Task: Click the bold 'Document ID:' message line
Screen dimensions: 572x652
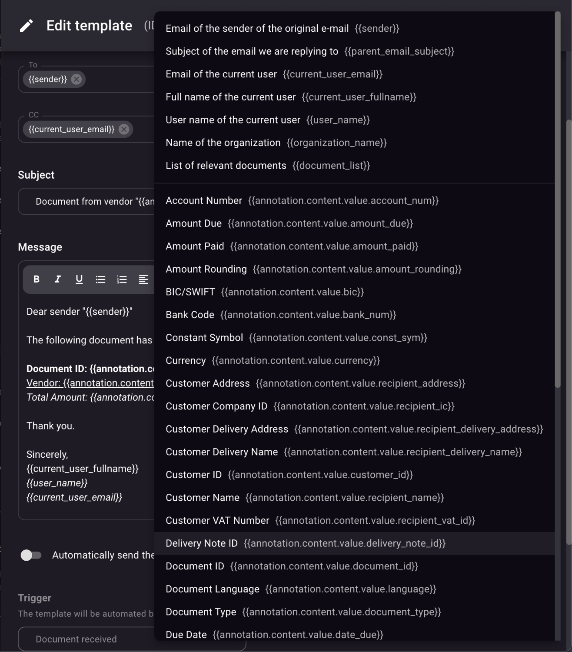Action: tap(90, 369)
